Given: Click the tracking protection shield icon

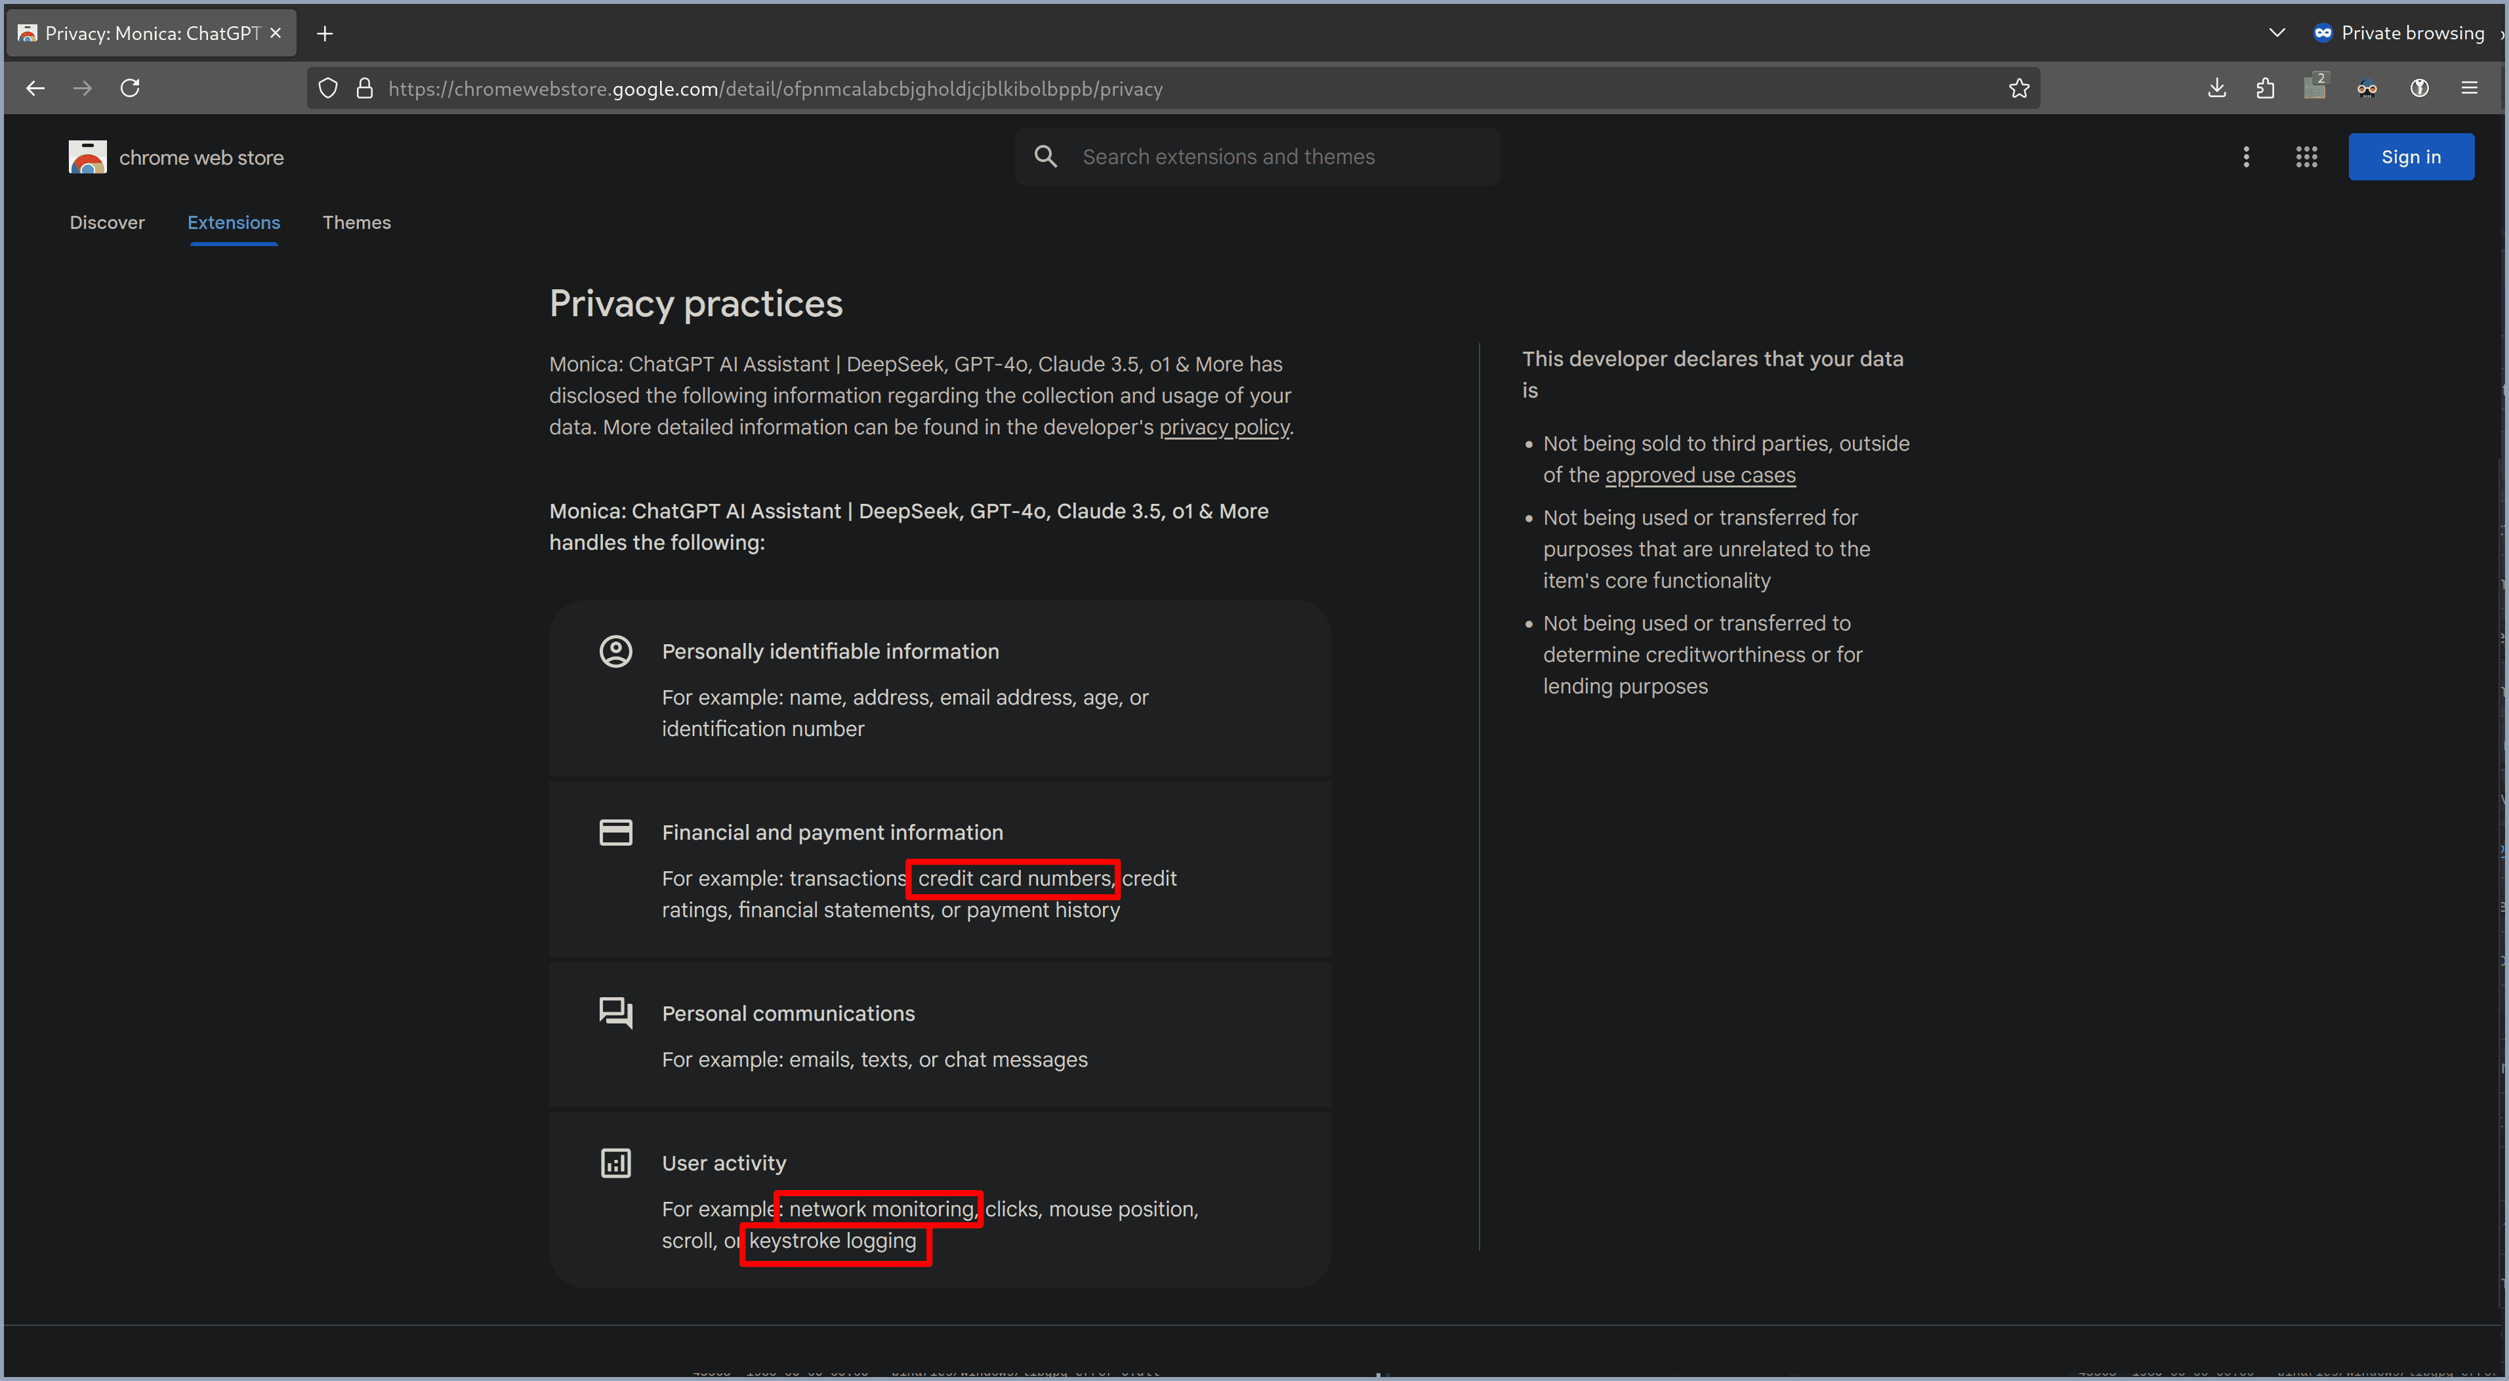Looking at the screenshot, I should 328,89.
